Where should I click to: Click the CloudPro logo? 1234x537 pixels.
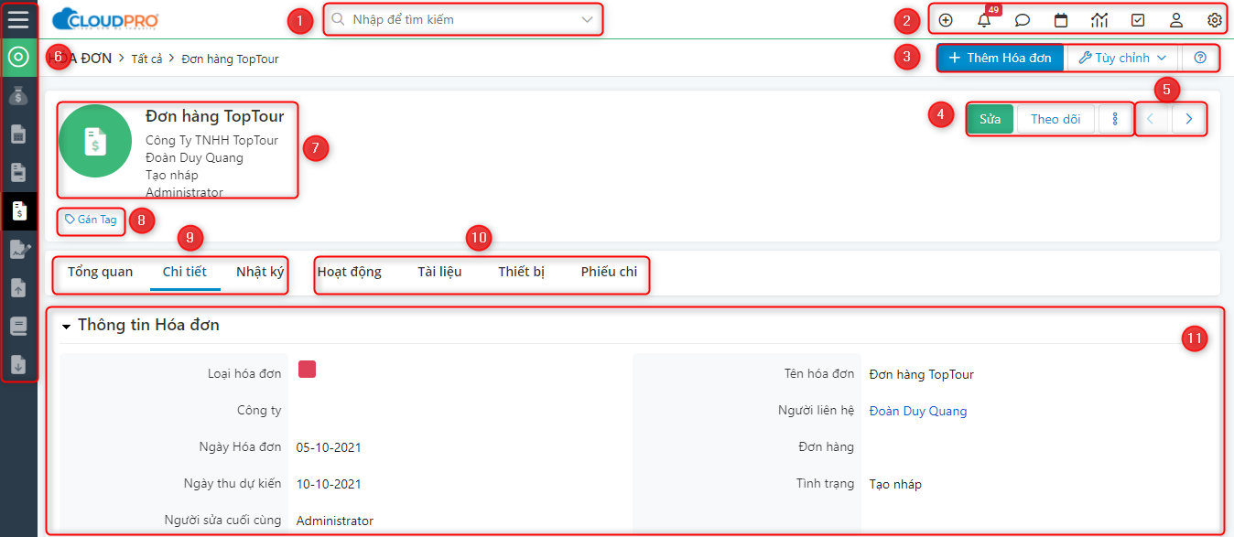(x=105, y=19)
